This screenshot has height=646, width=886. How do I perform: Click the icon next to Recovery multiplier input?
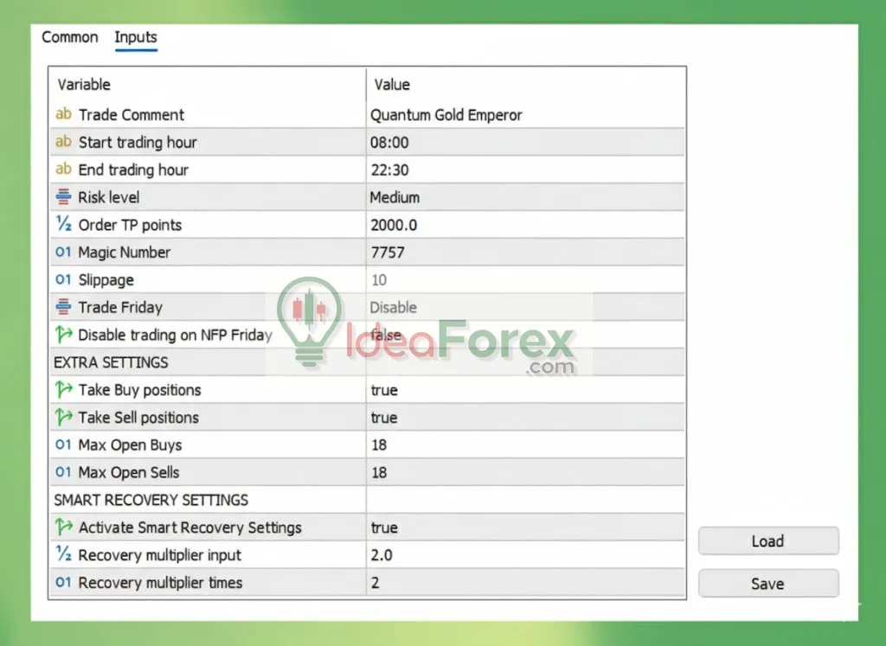click(63, 555)
